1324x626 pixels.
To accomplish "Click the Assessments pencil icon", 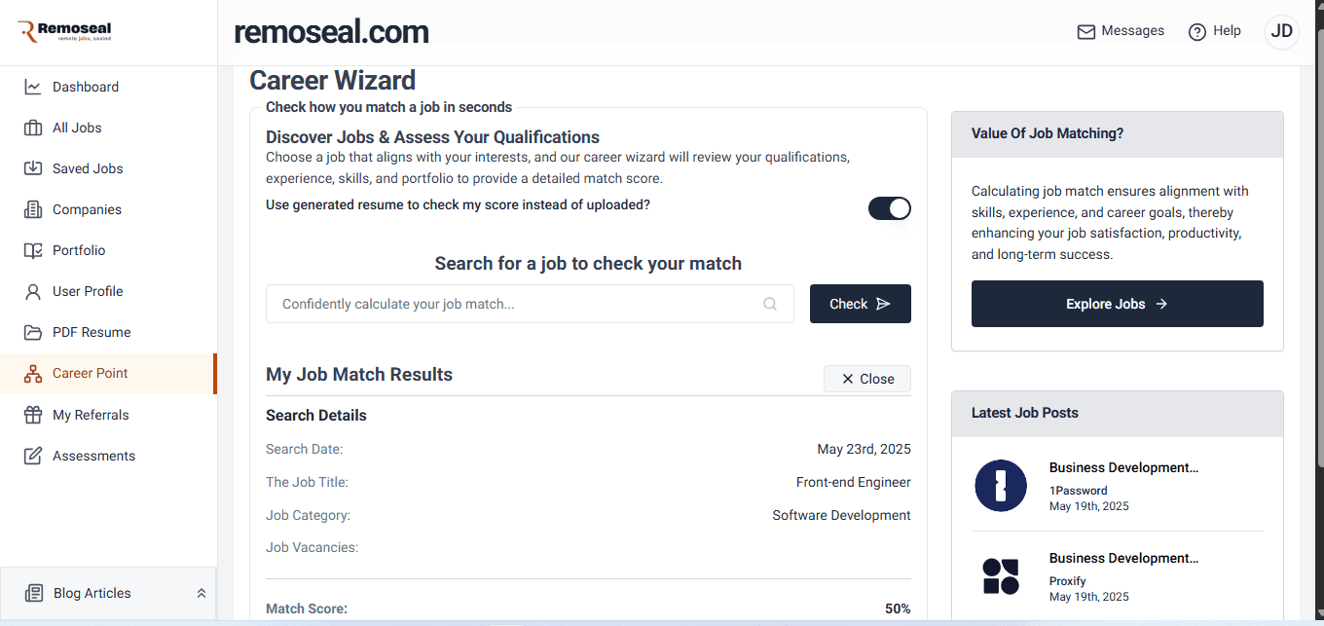I will point(33,456).
